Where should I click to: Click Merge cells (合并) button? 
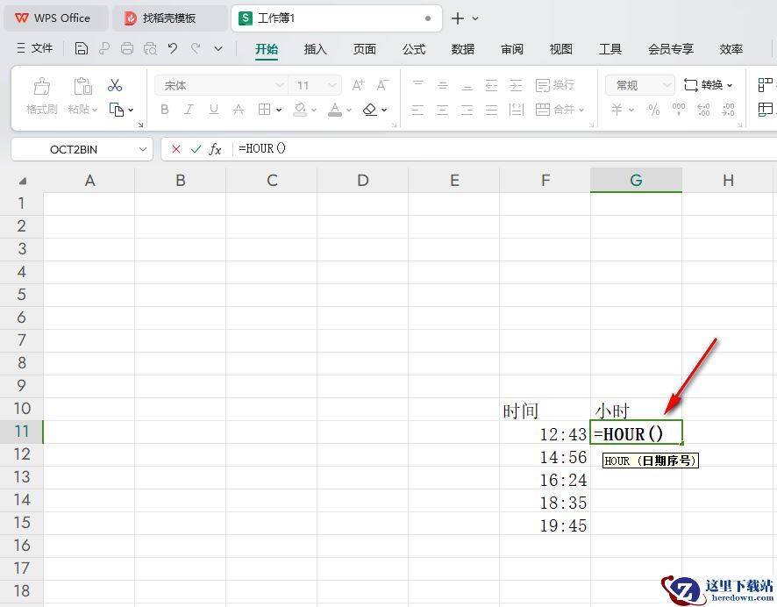(x=555, y=110)
